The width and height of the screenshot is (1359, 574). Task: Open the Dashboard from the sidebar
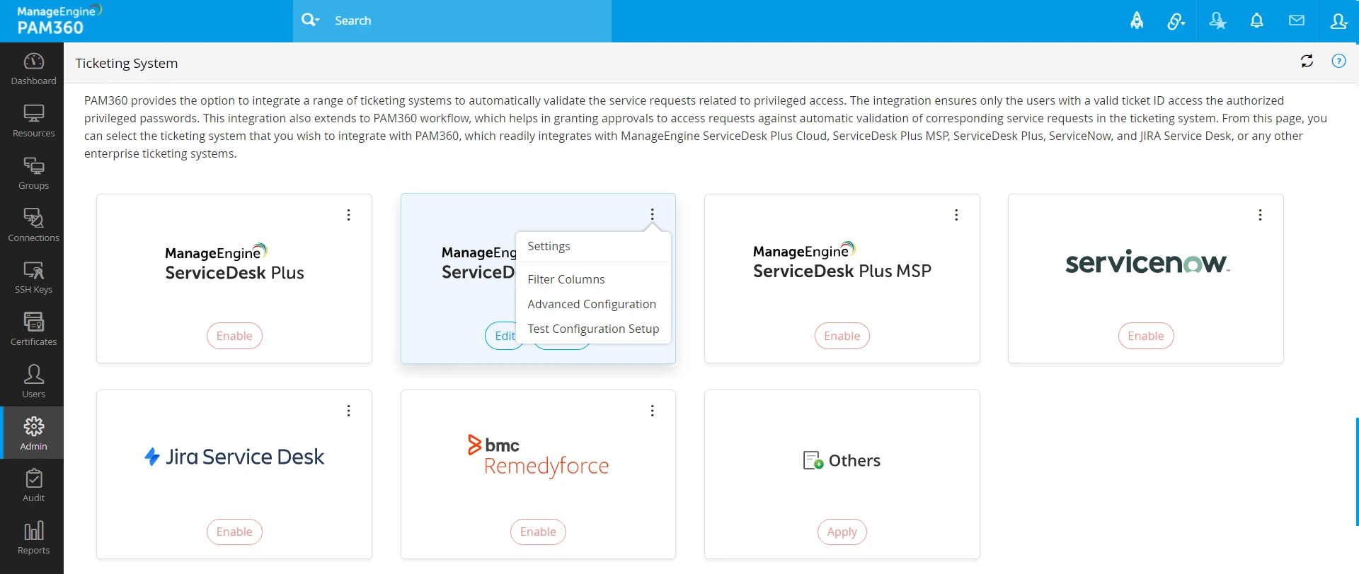click(33, 67)
